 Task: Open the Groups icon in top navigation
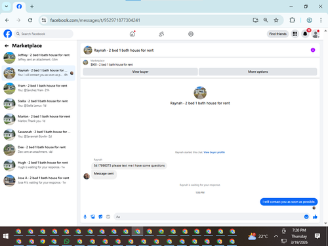coord(191,34)
